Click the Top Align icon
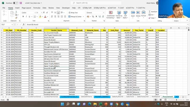 pyautogui.click(x=52, y=12)
